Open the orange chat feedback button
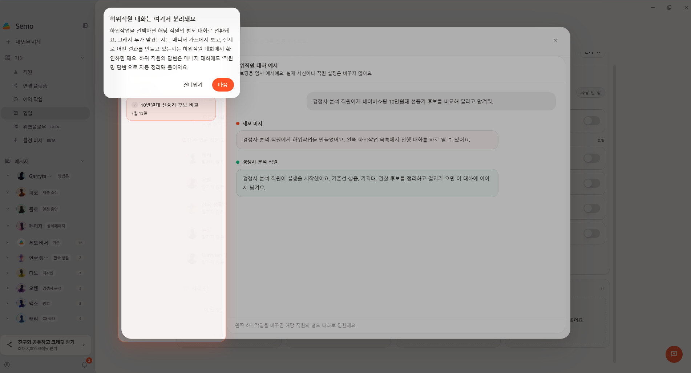Screen dimensions: 691x373 pyautogui.click(x=674, y=354)
